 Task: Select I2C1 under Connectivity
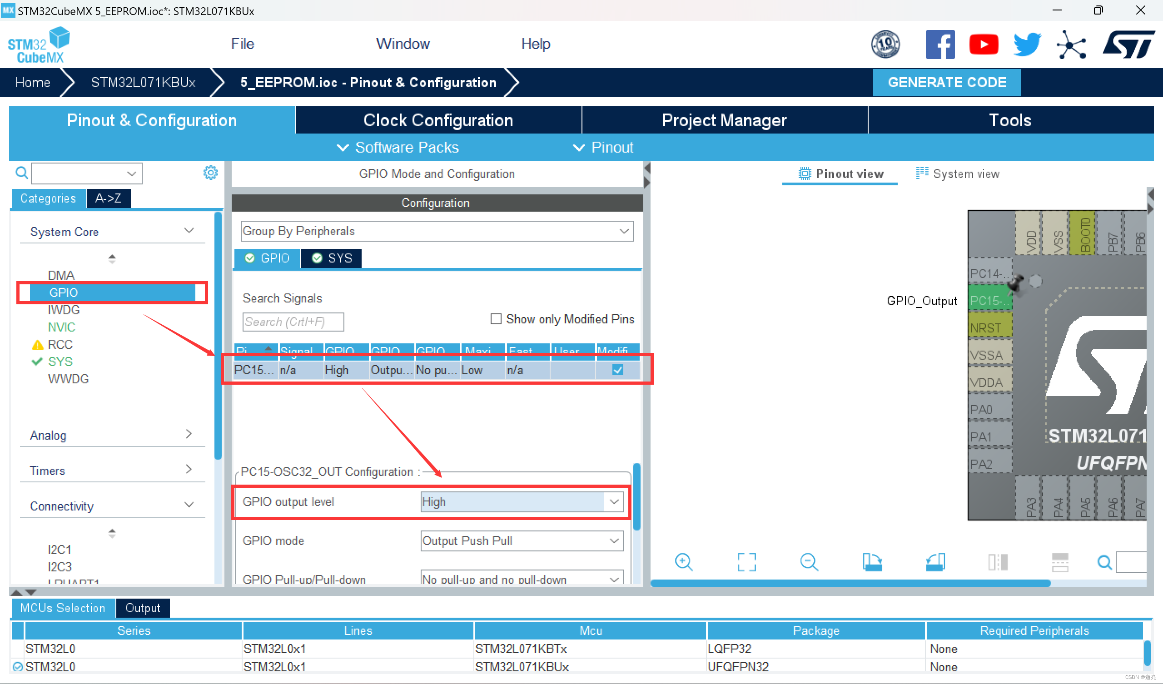[60, 550]
